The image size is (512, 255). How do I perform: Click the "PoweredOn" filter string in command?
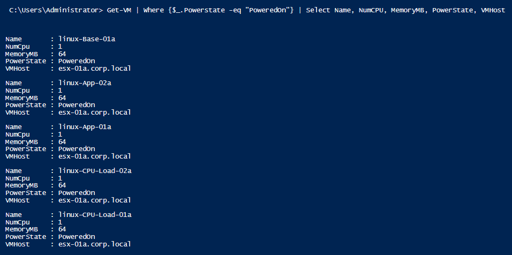pyautogui.click(x=267, y=10)
